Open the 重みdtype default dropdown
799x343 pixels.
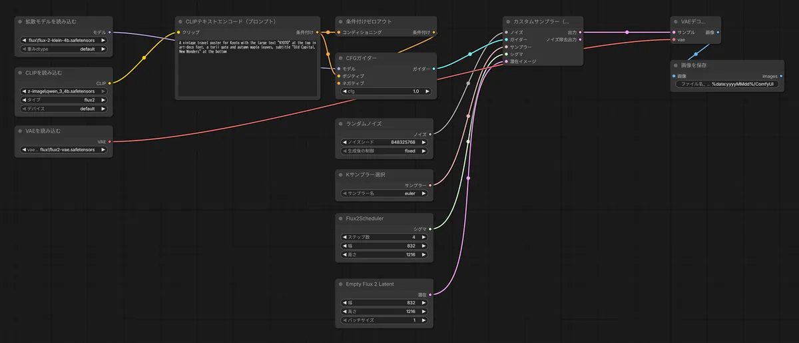tap(64, 49)
